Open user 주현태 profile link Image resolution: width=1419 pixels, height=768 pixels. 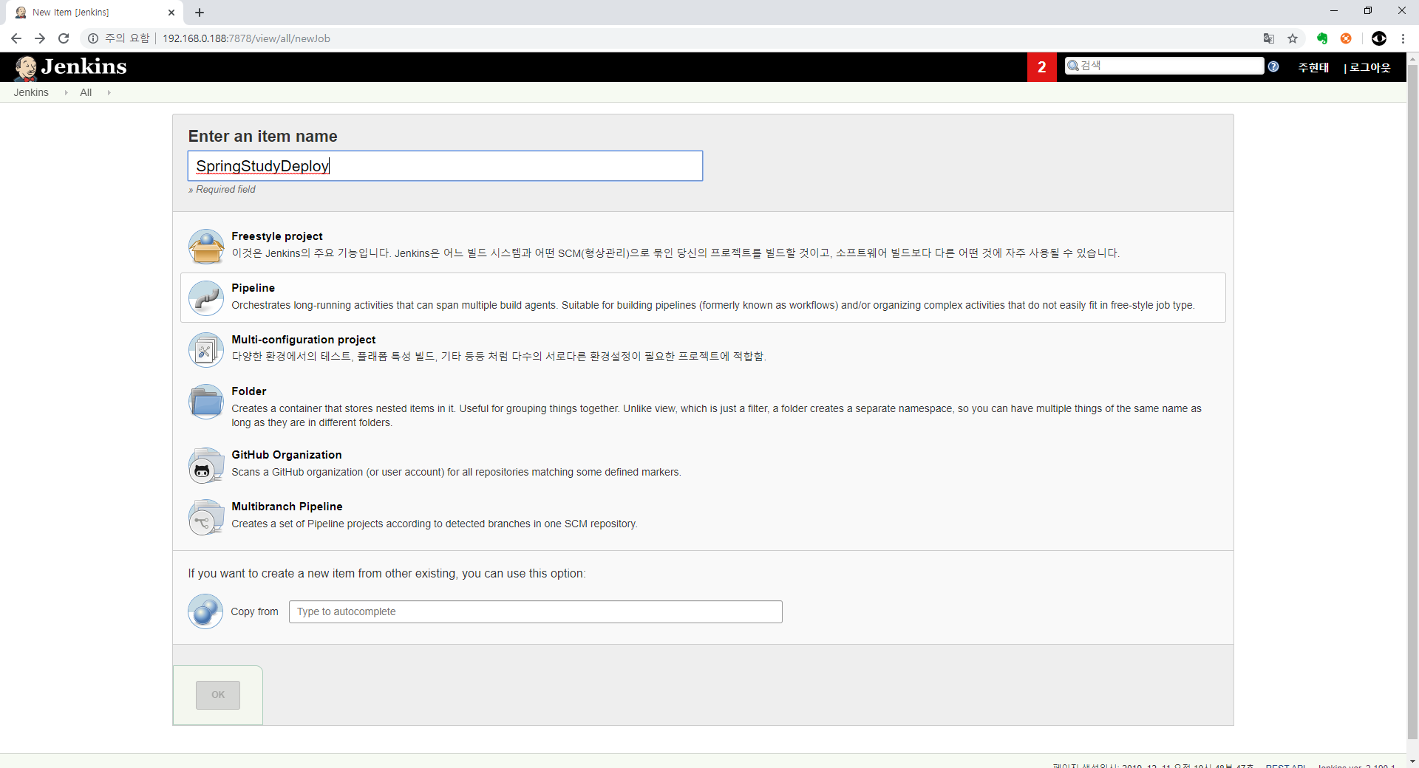[1313, 67]
